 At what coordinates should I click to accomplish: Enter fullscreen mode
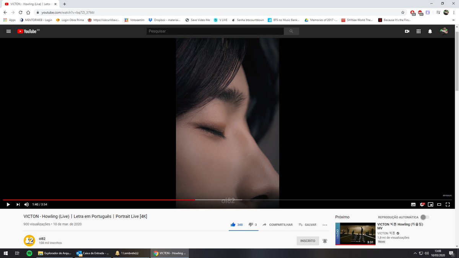448,204
